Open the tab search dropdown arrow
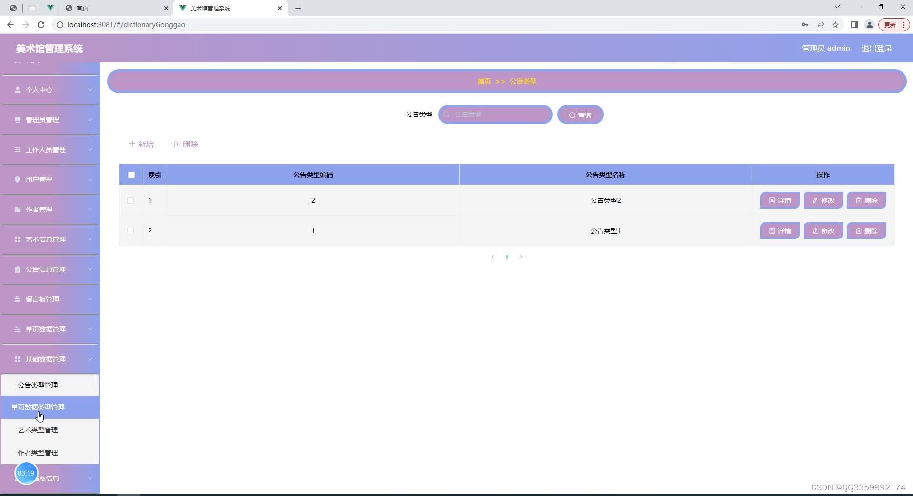913x496 pixels. [837, 7]
